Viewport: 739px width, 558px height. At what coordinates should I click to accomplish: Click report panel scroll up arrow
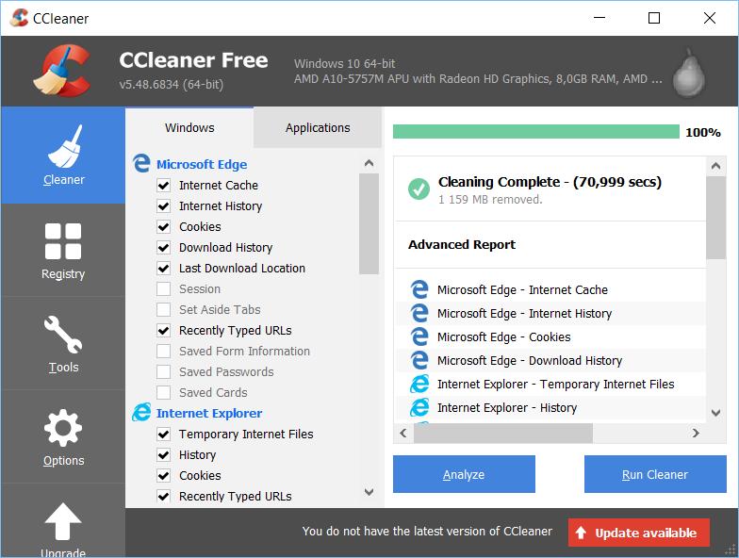pos(715,166)
